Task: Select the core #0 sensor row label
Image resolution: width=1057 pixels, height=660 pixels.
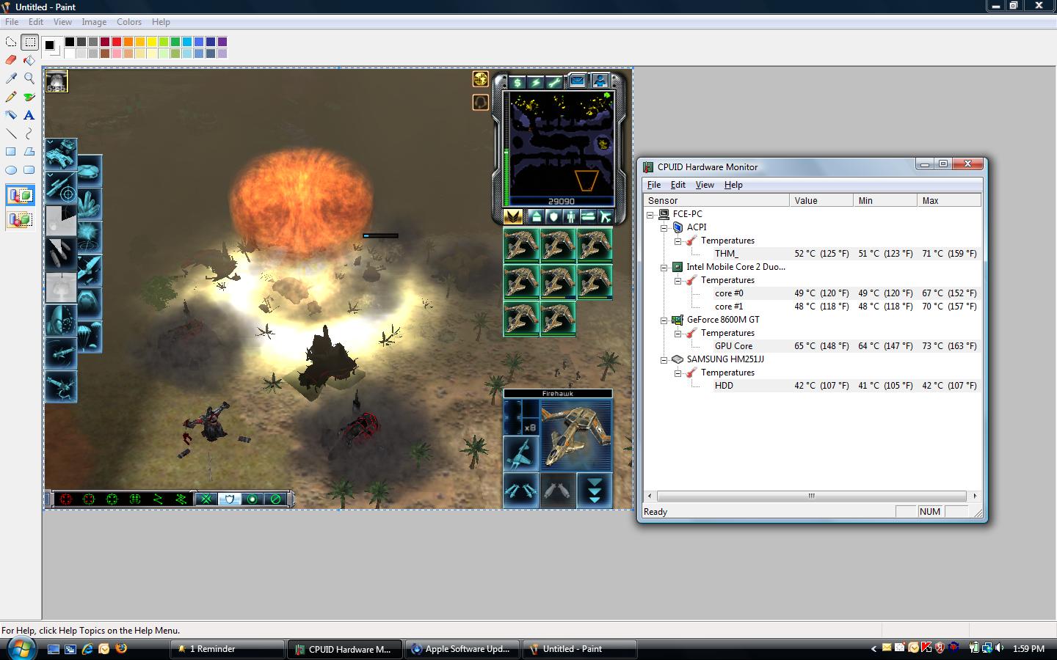Action: [729, 293]
